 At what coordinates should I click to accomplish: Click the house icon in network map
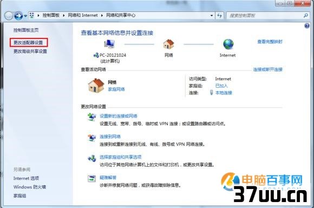(x=168, y=44)
